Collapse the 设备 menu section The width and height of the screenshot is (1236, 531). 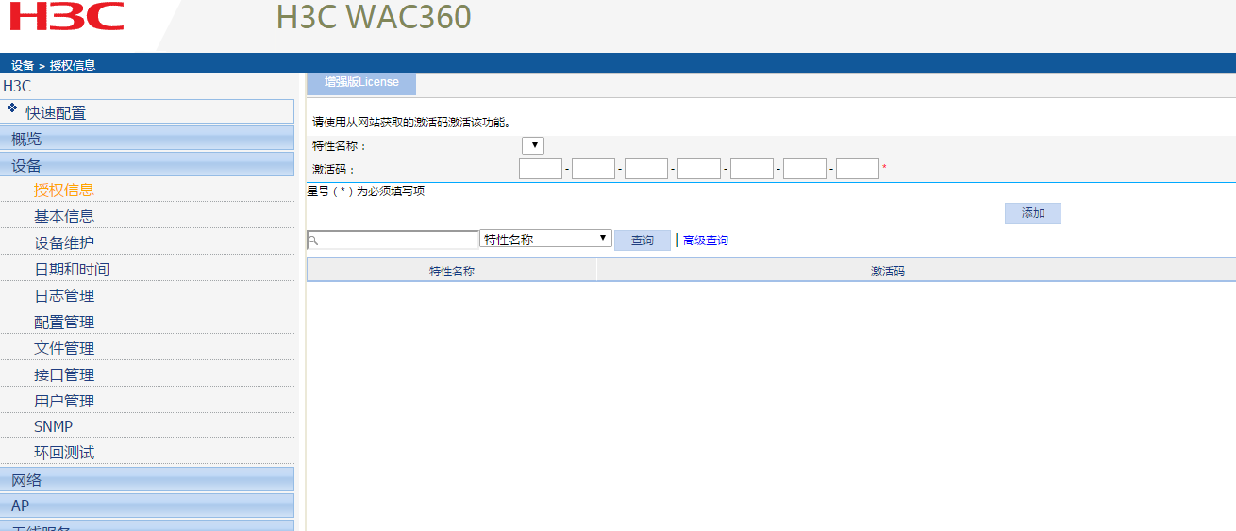(147, 165)
